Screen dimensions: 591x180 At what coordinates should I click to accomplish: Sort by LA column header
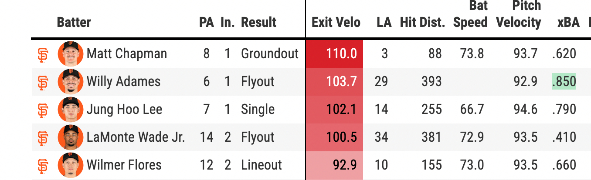tap(384, 22)
